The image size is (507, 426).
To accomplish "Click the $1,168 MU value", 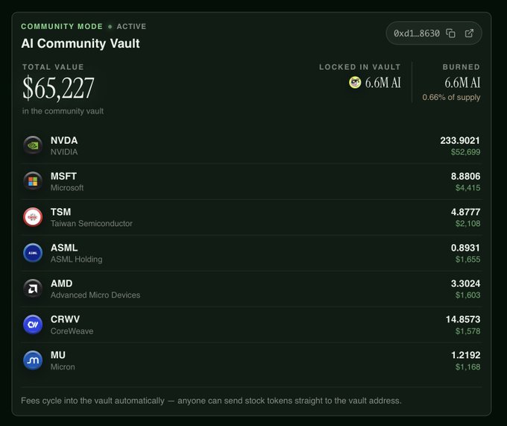I will tap(468, 367).
